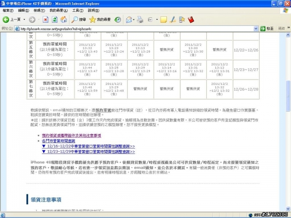
Task: Click the URL address input field
Action: 136,29
